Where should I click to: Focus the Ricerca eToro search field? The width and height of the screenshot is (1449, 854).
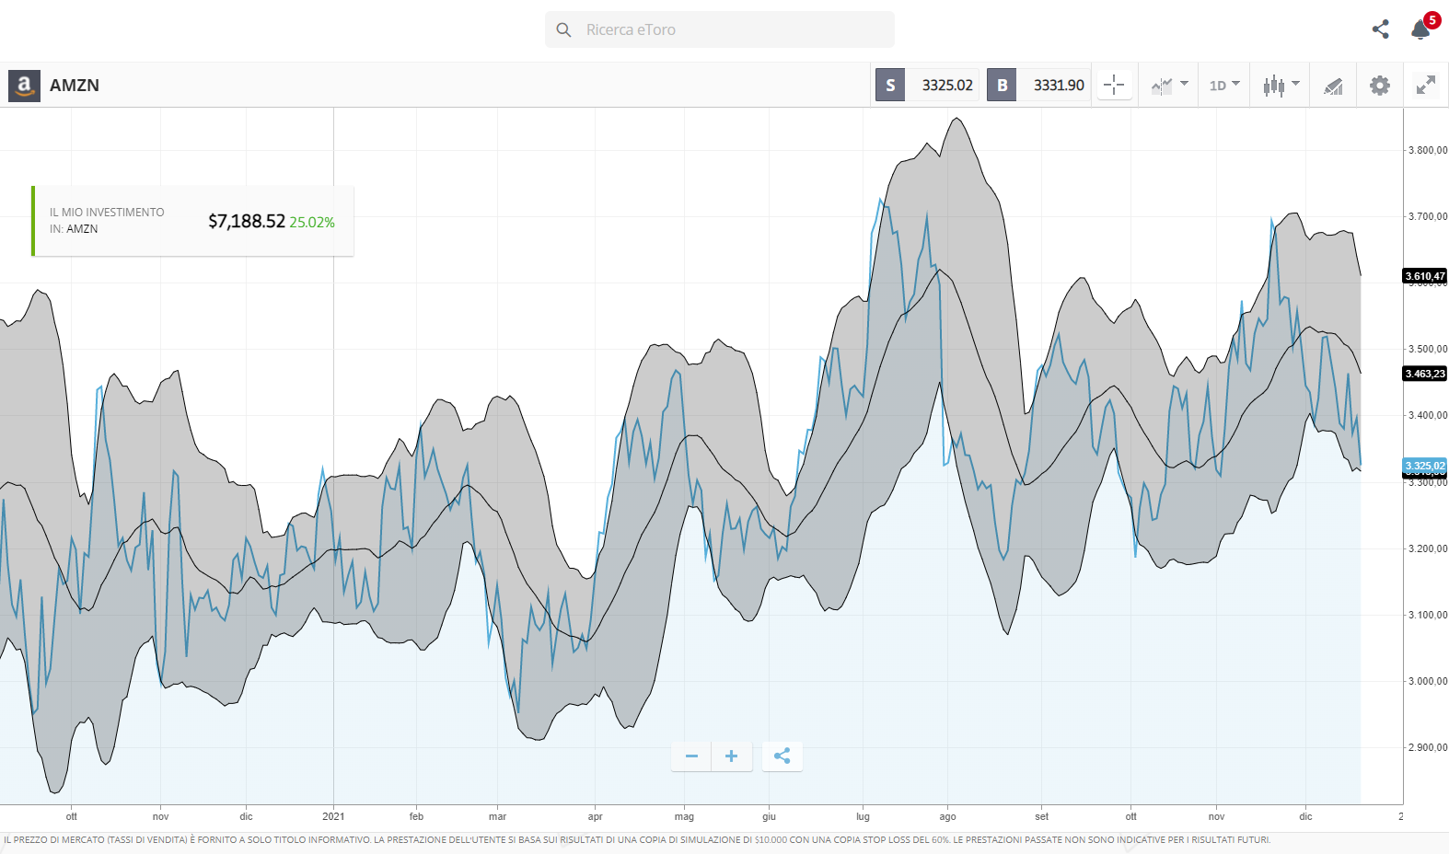tap(720, 29)
